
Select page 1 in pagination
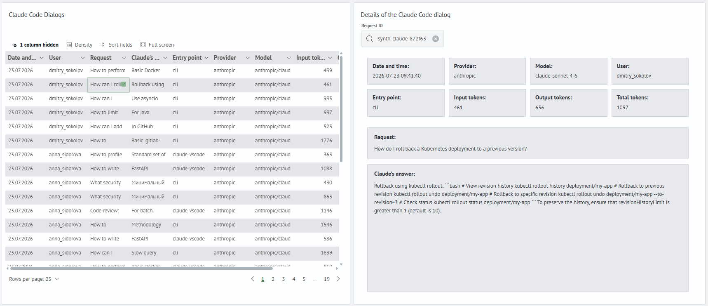pos(263,279)
